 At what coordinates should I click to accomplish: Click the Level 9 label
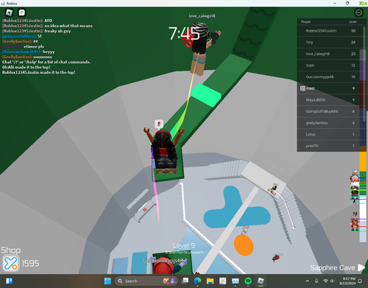184,245
